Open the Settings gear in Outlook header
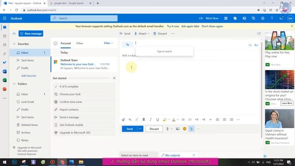Screen dimensions: 295x166 click(x=263, y=18)
